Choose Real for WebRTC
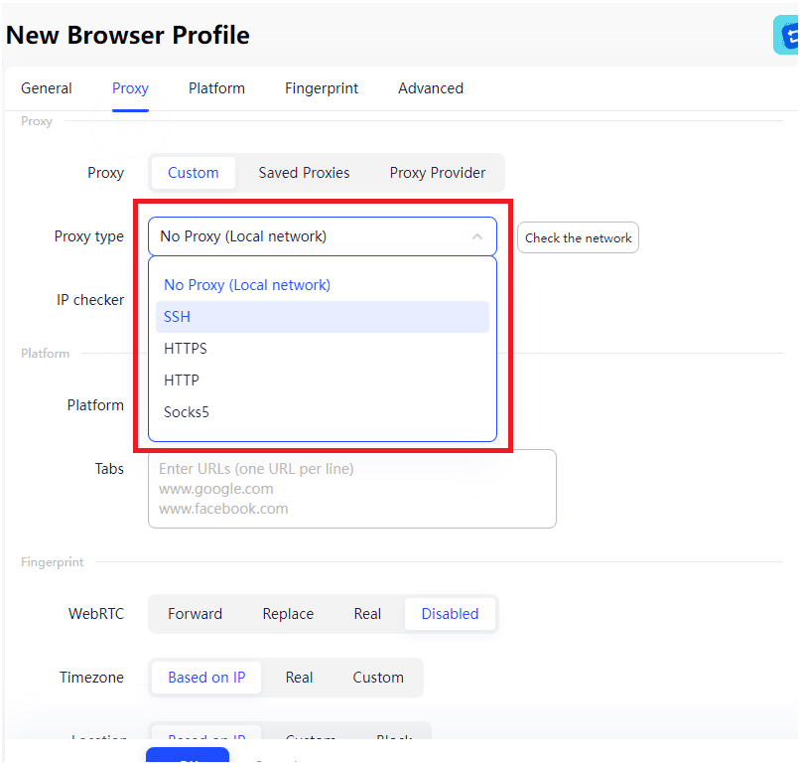 click(367, 614)
